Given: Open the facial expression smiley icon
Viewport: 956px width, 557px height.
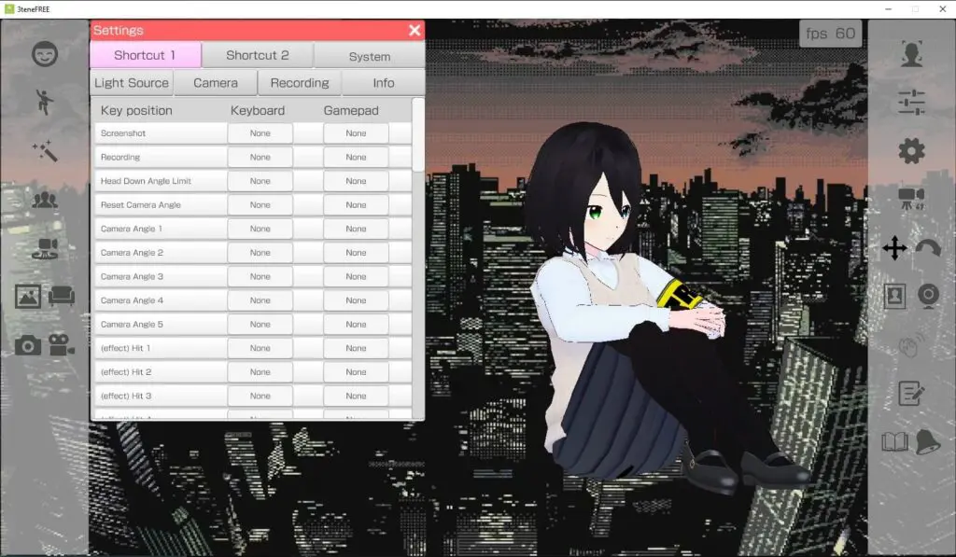Looking at the screenshot, I should point(45,54).
